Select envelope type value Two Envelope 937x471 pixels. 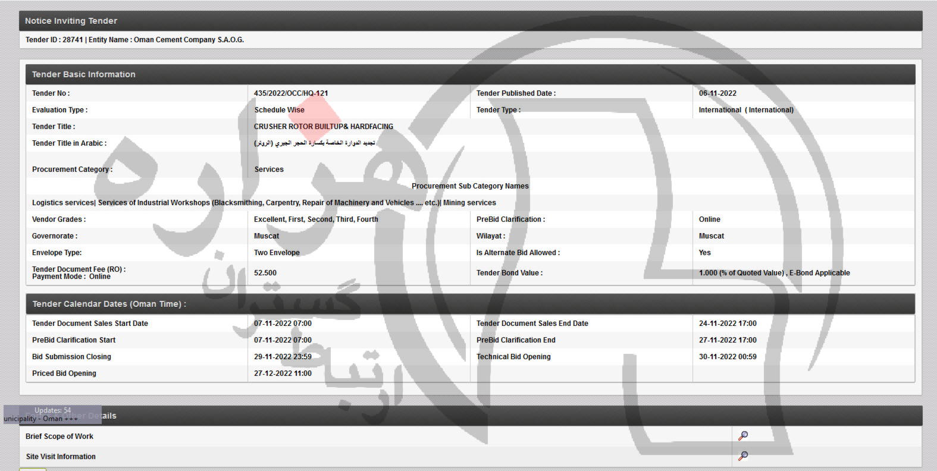pyautogui.click(x=277, y=253)
